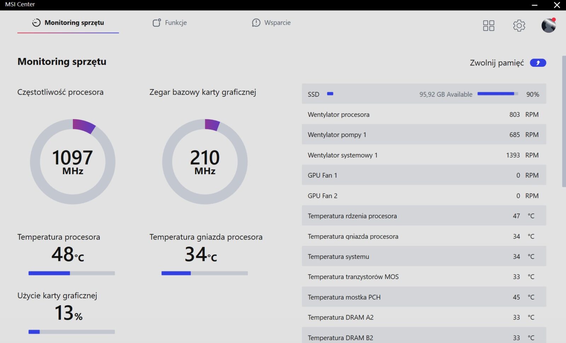566x343 pixels.
Task: Click the 1097 MHz processor frequency gauge
Action: coord(73,162)
